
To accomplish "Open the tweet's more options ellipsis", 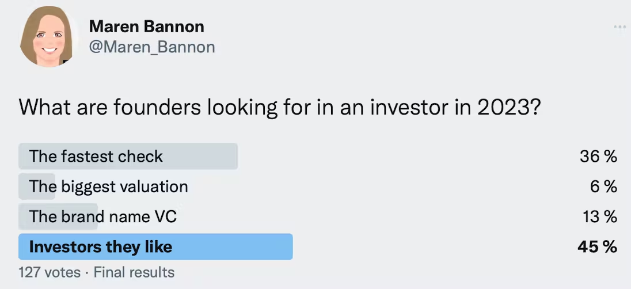I will point(619,27).
